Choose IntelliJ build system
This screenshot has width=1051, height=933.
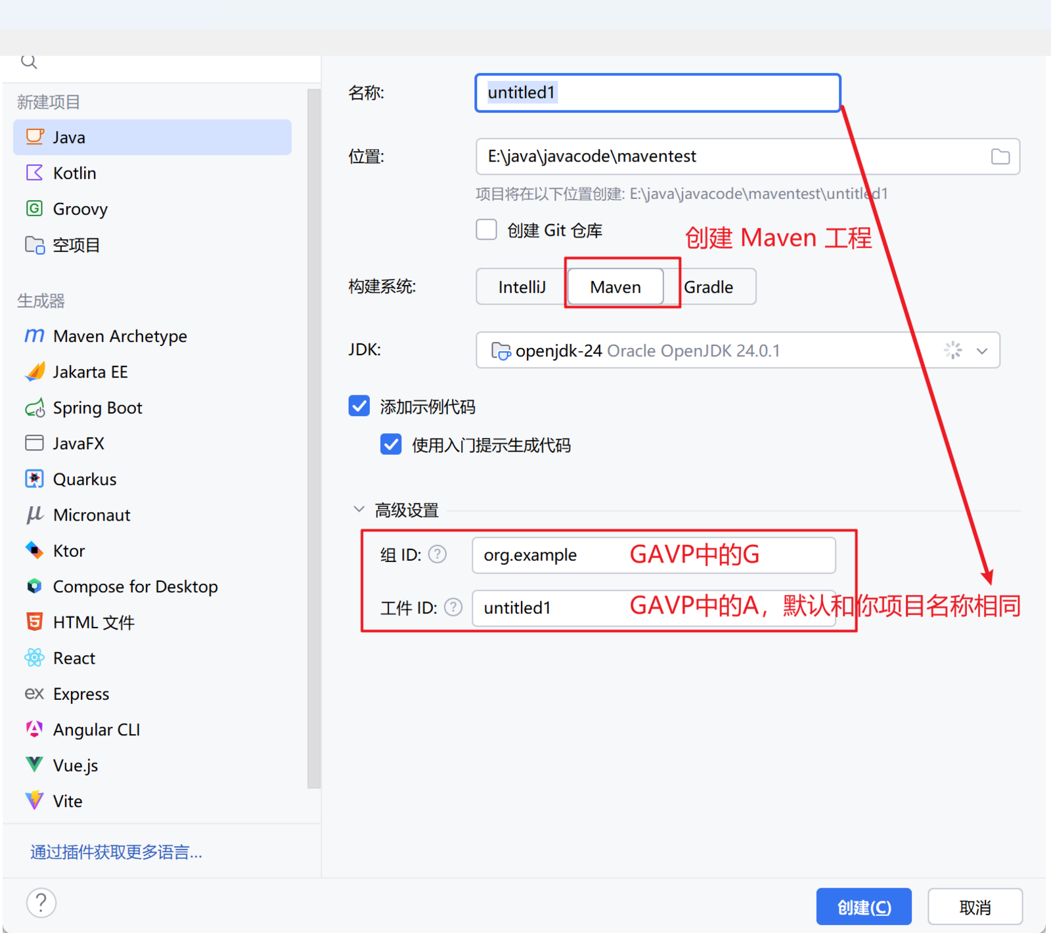coord(522,287)
